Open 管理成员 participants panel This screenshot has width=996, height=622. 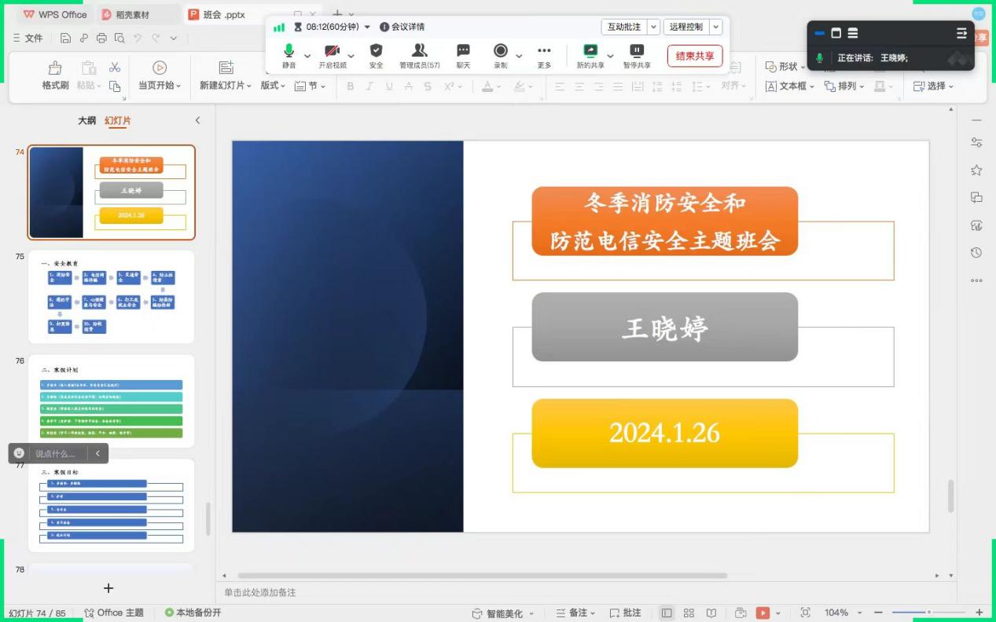point(419,52)
